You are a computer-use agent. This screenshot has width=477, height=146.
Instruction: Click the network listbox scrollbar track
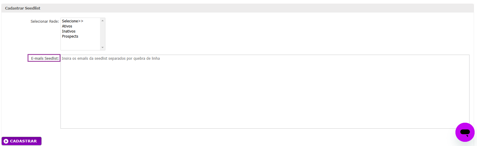point(103,34)
